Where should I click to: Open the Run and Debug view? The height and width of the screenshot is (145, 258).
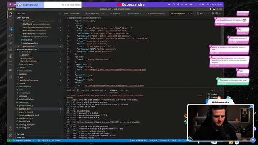pyautogui.click(x=10, y=35)
